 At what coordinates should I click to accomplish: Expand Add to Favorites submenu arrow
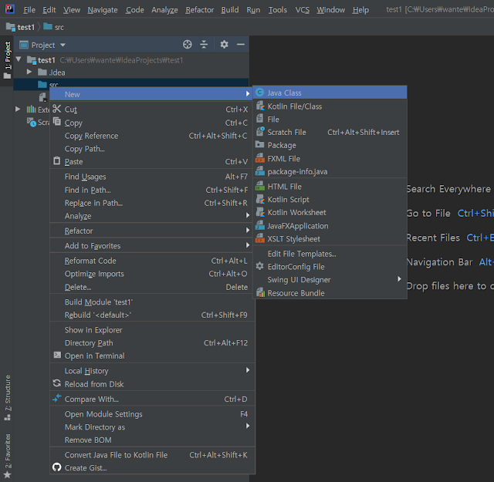tap(248, 245)
